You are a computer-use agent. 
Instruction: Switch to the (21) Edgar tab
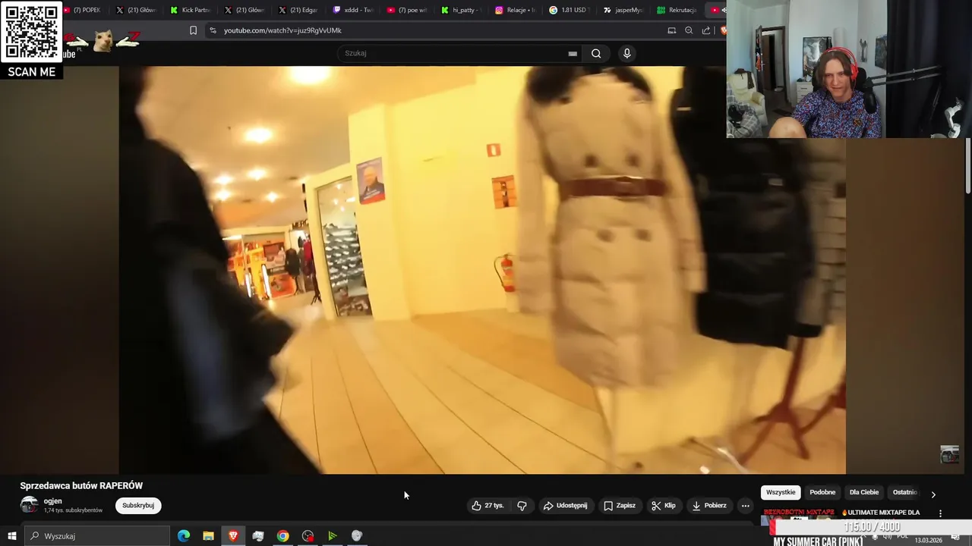298,10
